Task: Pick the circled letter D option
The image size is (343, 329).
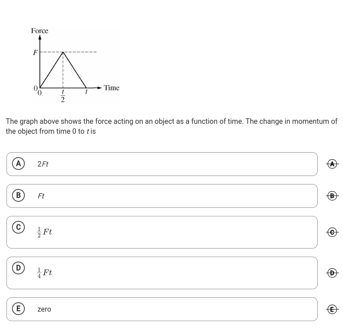Action: pyautogui.click(x=19, y=268)
